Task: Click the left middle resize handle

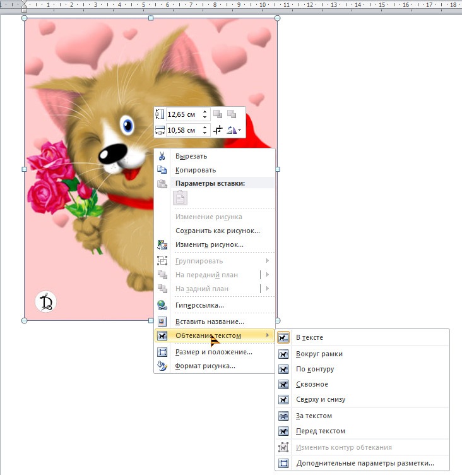Action: pos(24,169)
